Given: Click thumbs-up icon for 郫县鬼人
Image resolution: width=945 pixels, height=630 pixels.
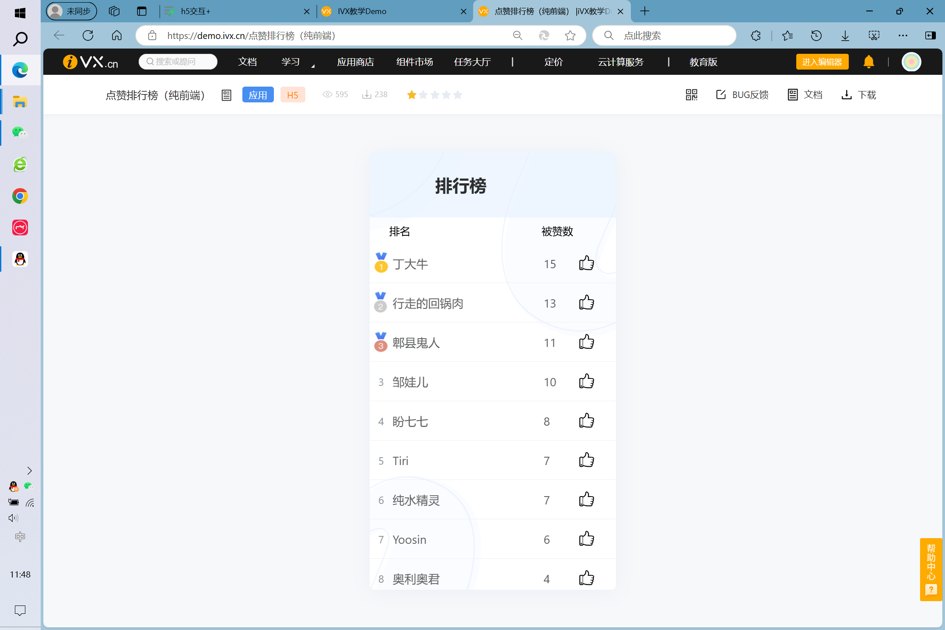Looking at the screenshot, I should point(586,342).
